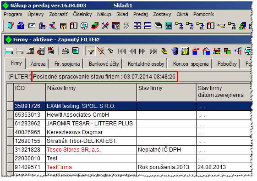
Task: Click the running person icon
Action: pyautogui.click(x=53, y=26)
